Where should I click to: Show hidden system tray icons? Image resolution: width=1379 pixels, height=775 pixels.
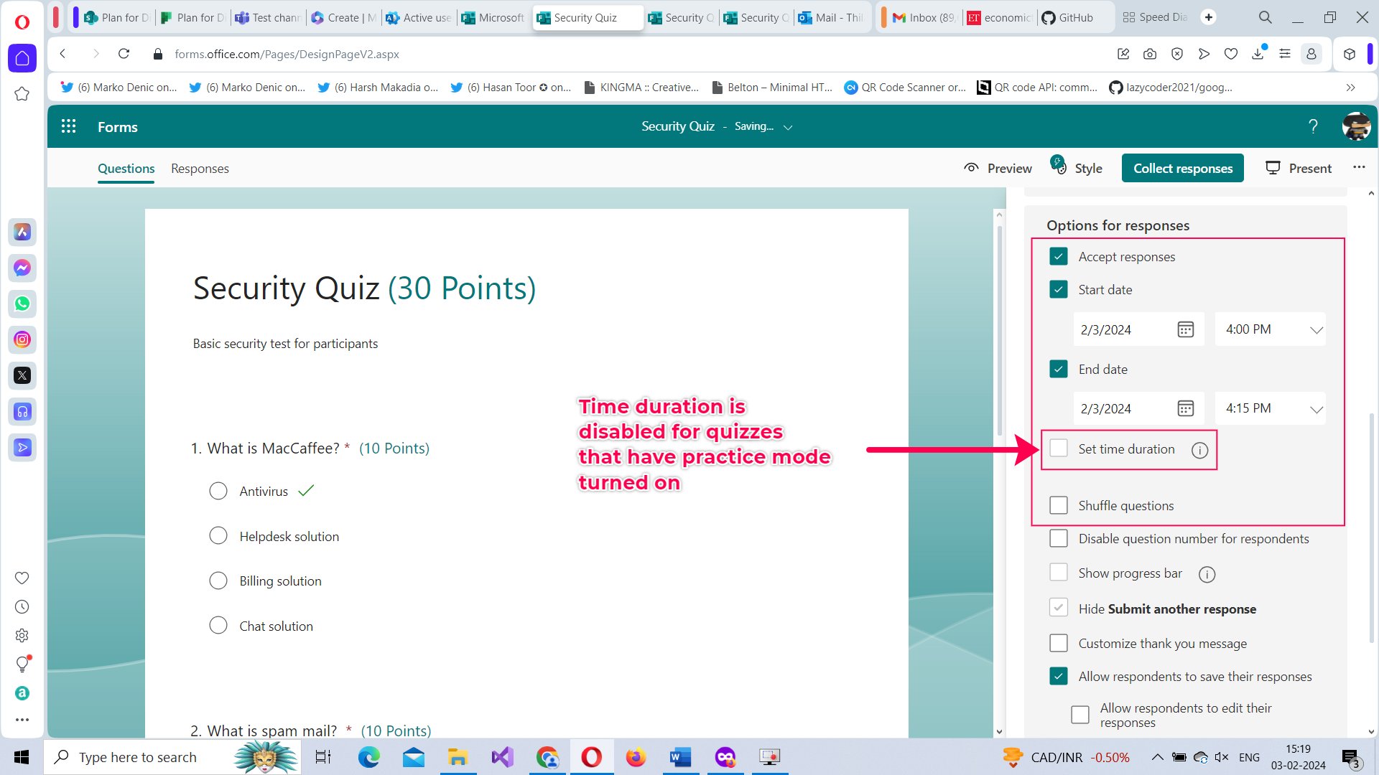(1157, 757)
